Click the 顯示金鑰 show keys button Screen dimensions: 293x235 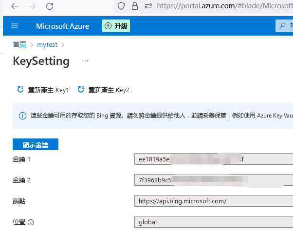pyautogui.click(x=36, y=144)
